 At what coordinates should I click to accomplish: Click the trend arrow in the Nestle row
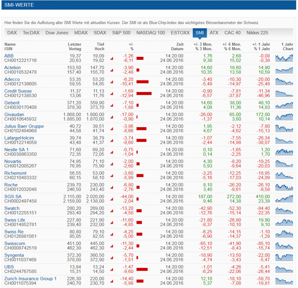(112, 152)
